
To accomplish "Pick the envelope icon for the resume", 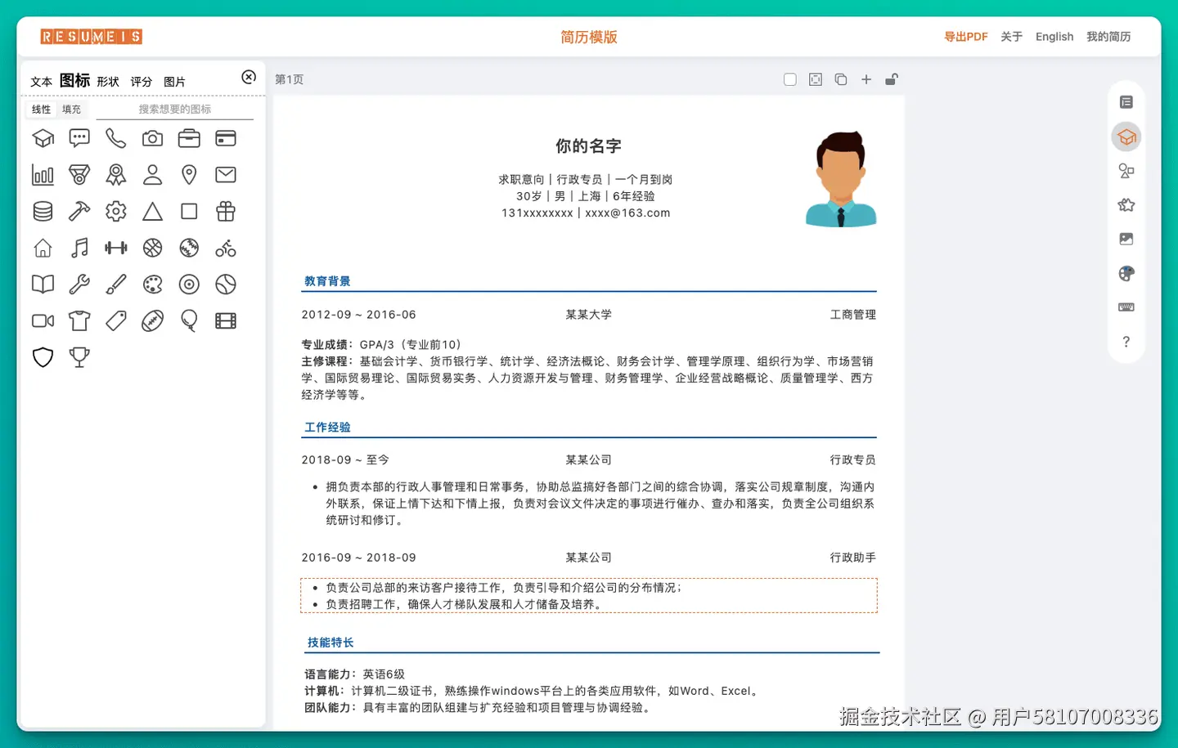I will click(226, 174).
